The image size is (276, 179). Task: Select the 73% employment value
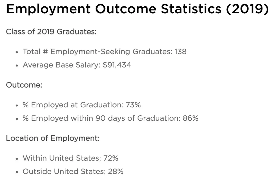coord(133,105)
